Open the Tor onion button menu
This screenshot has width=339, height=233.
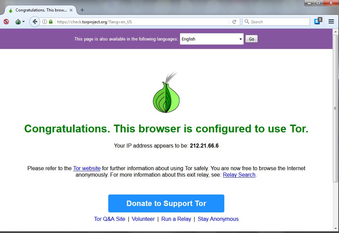20,22
